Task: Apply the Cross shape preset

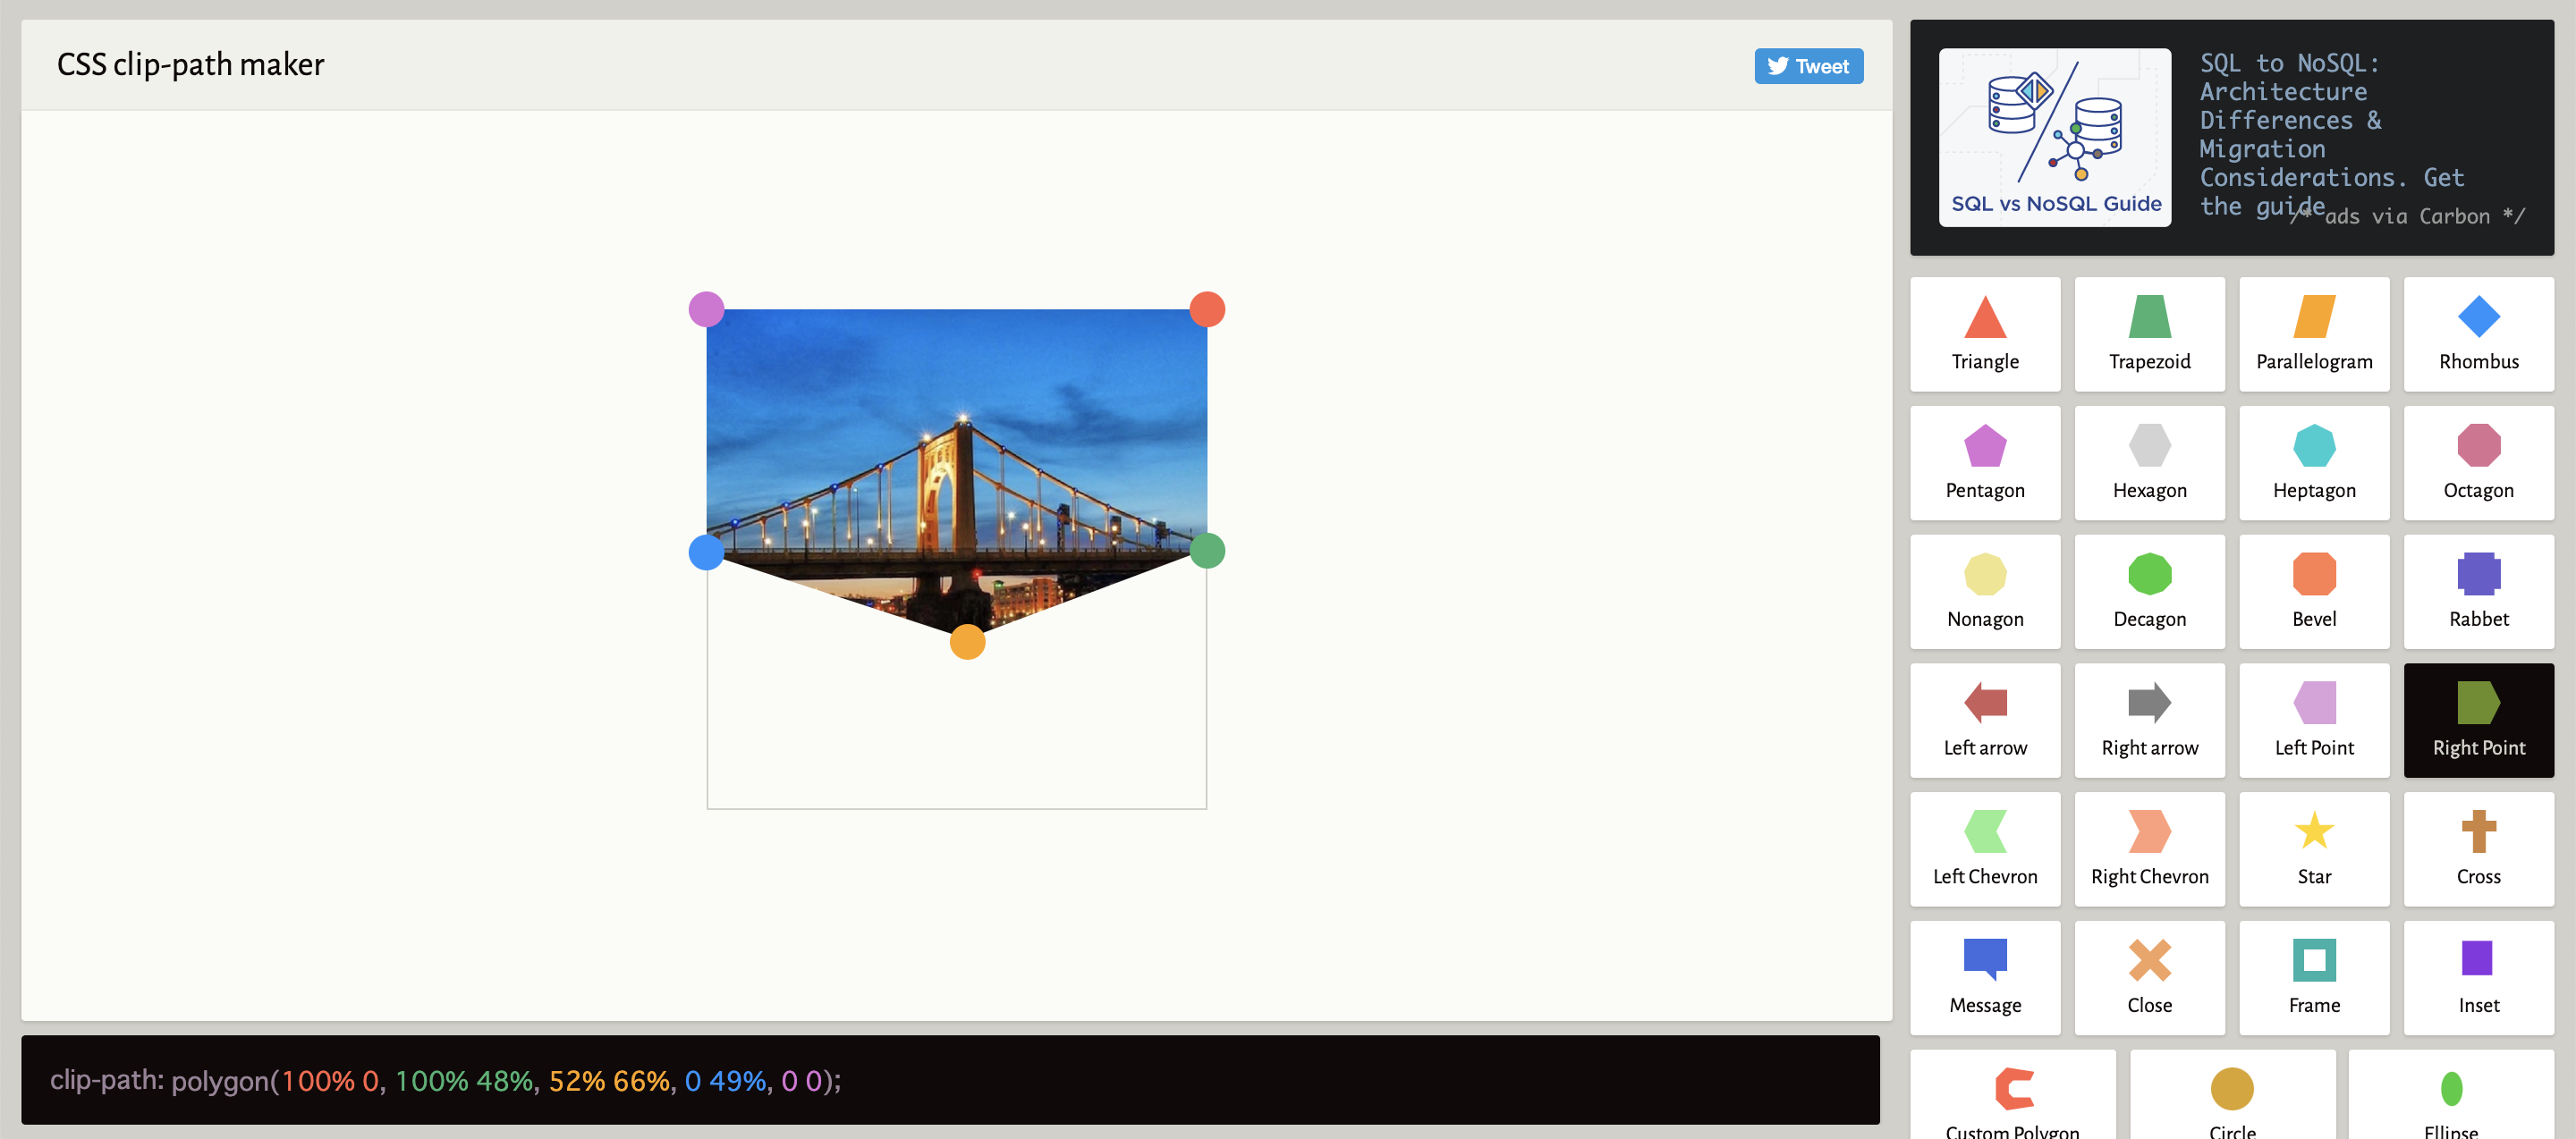Action: [2477, 849]
